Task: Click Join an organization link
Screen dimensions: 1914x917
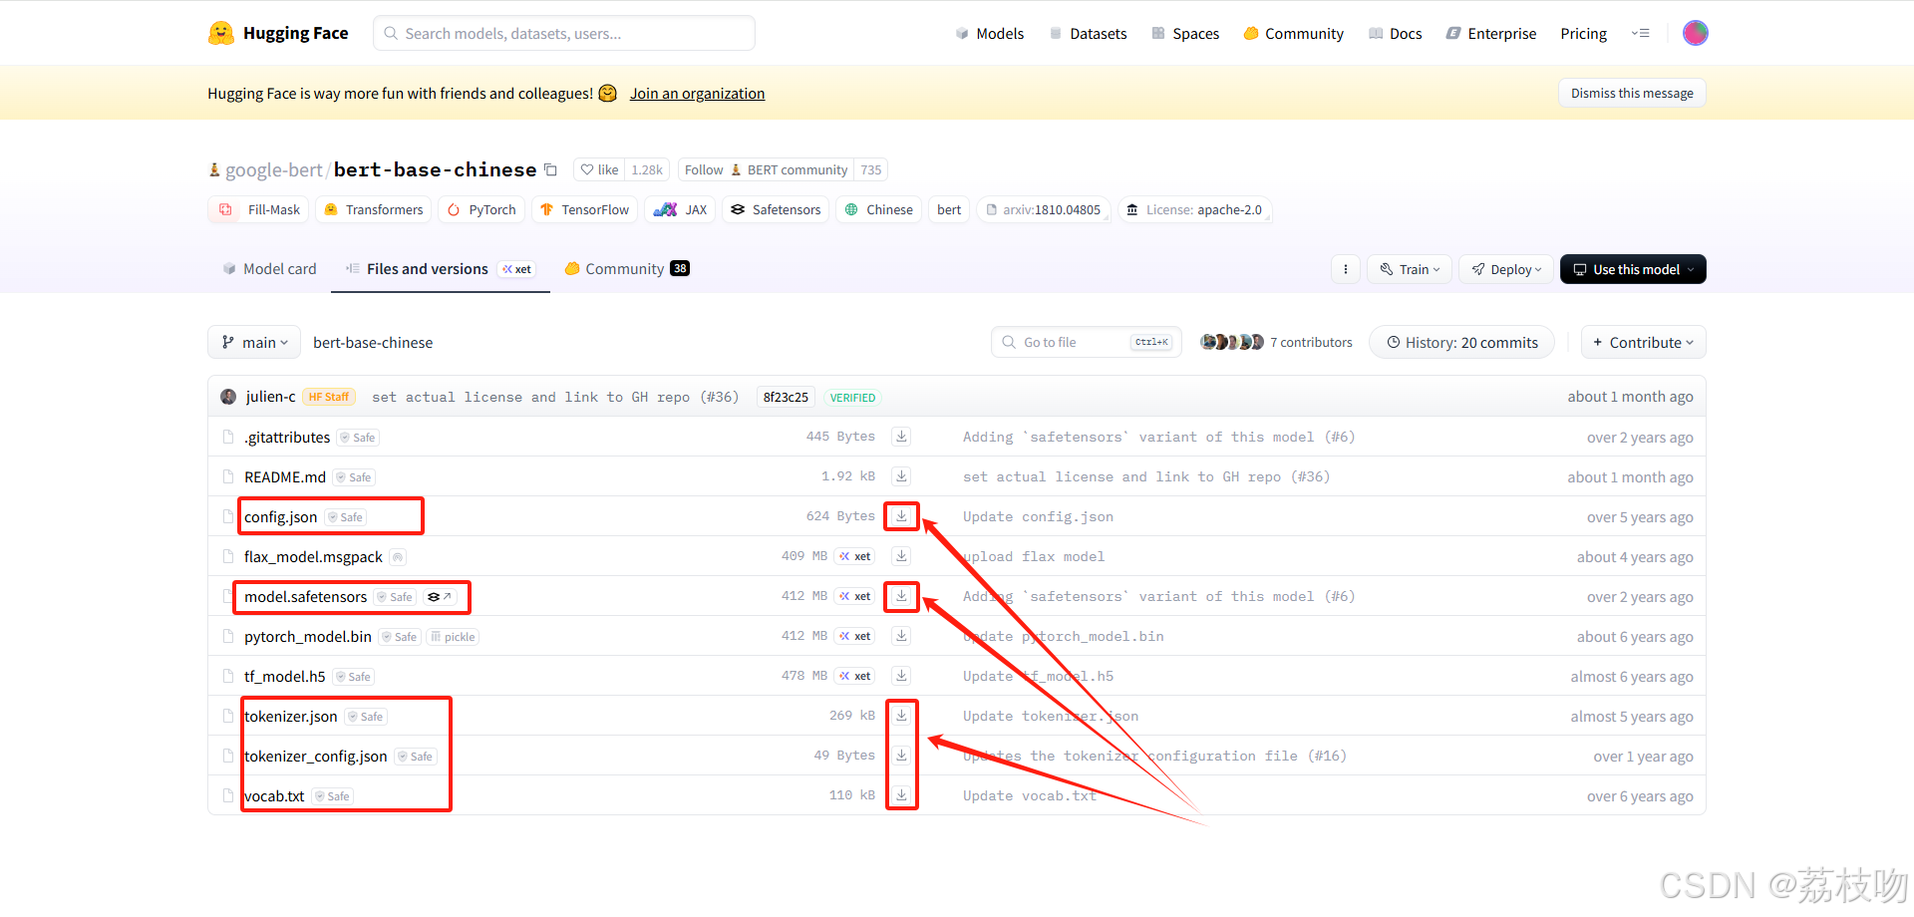Action: (697, 94)
